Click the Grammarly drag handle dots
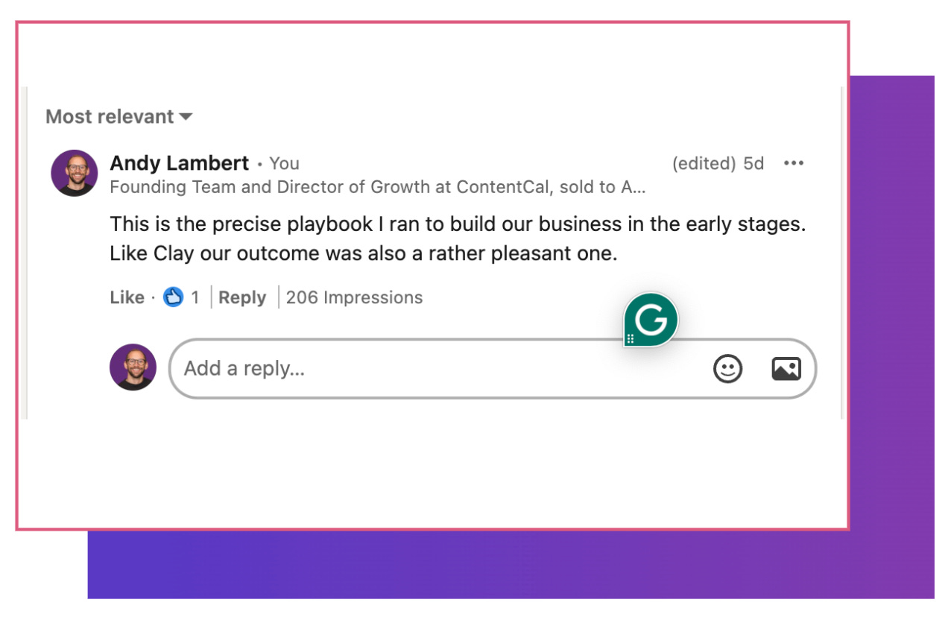Viewport: 951px width, 623px height. coord(631,339)
